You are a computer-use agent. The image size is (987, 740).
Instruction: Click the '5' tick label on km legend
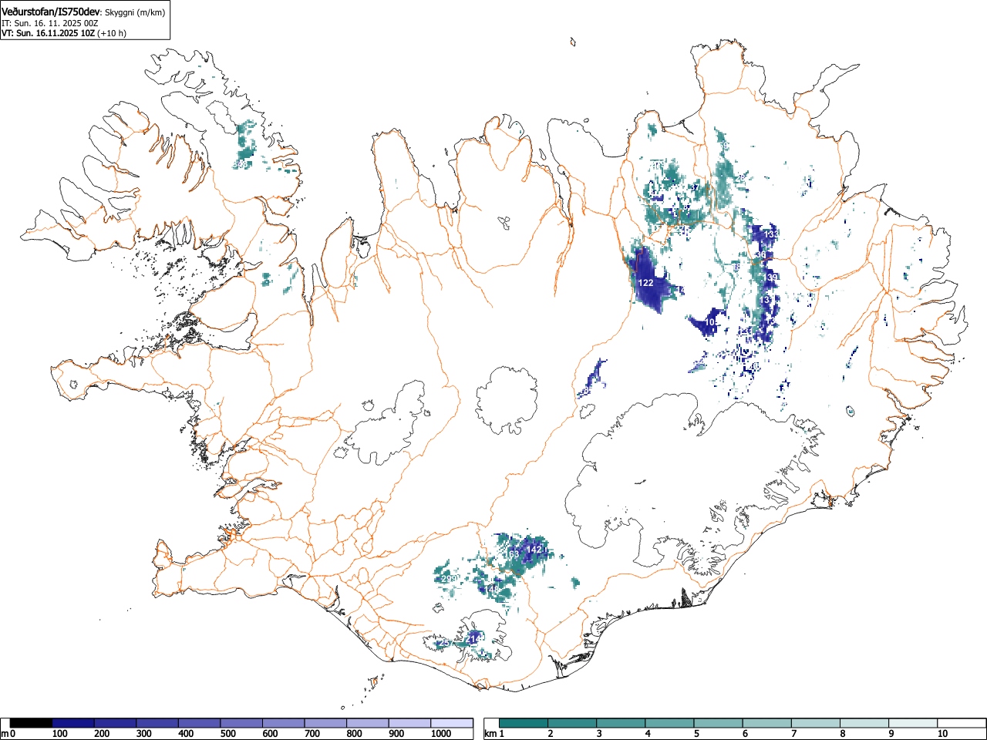click(x=696, y=734)
